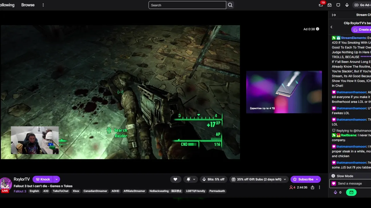371x208 pixels.
Task: Click the AffiliateStreamer tag
Action: point(134,191)
